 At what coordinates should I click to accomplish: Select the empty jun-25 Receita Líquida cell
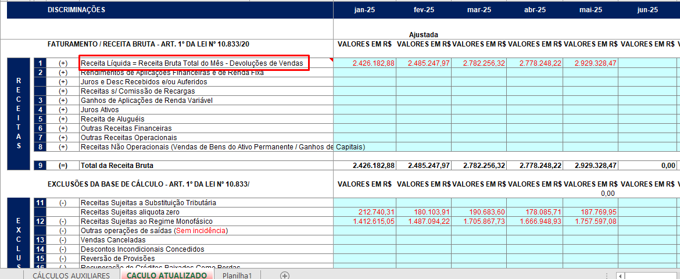click(x=647, y=63)
